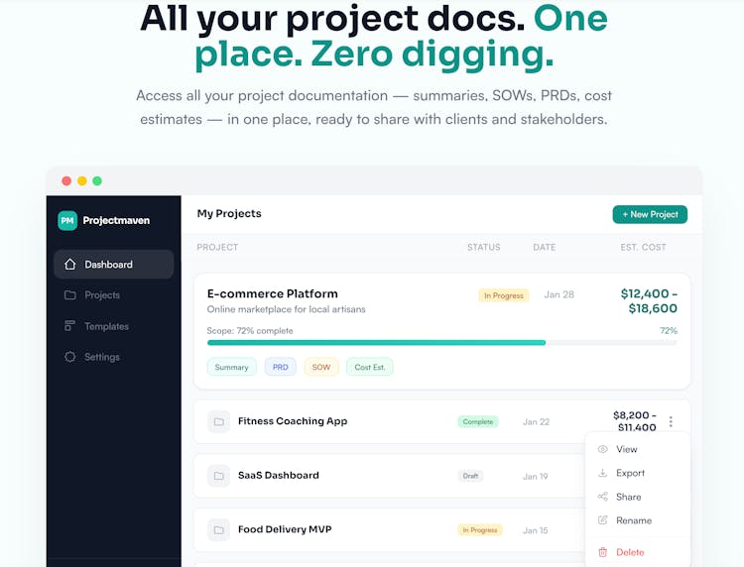Click the Jan 15 date

click(536, 530)
